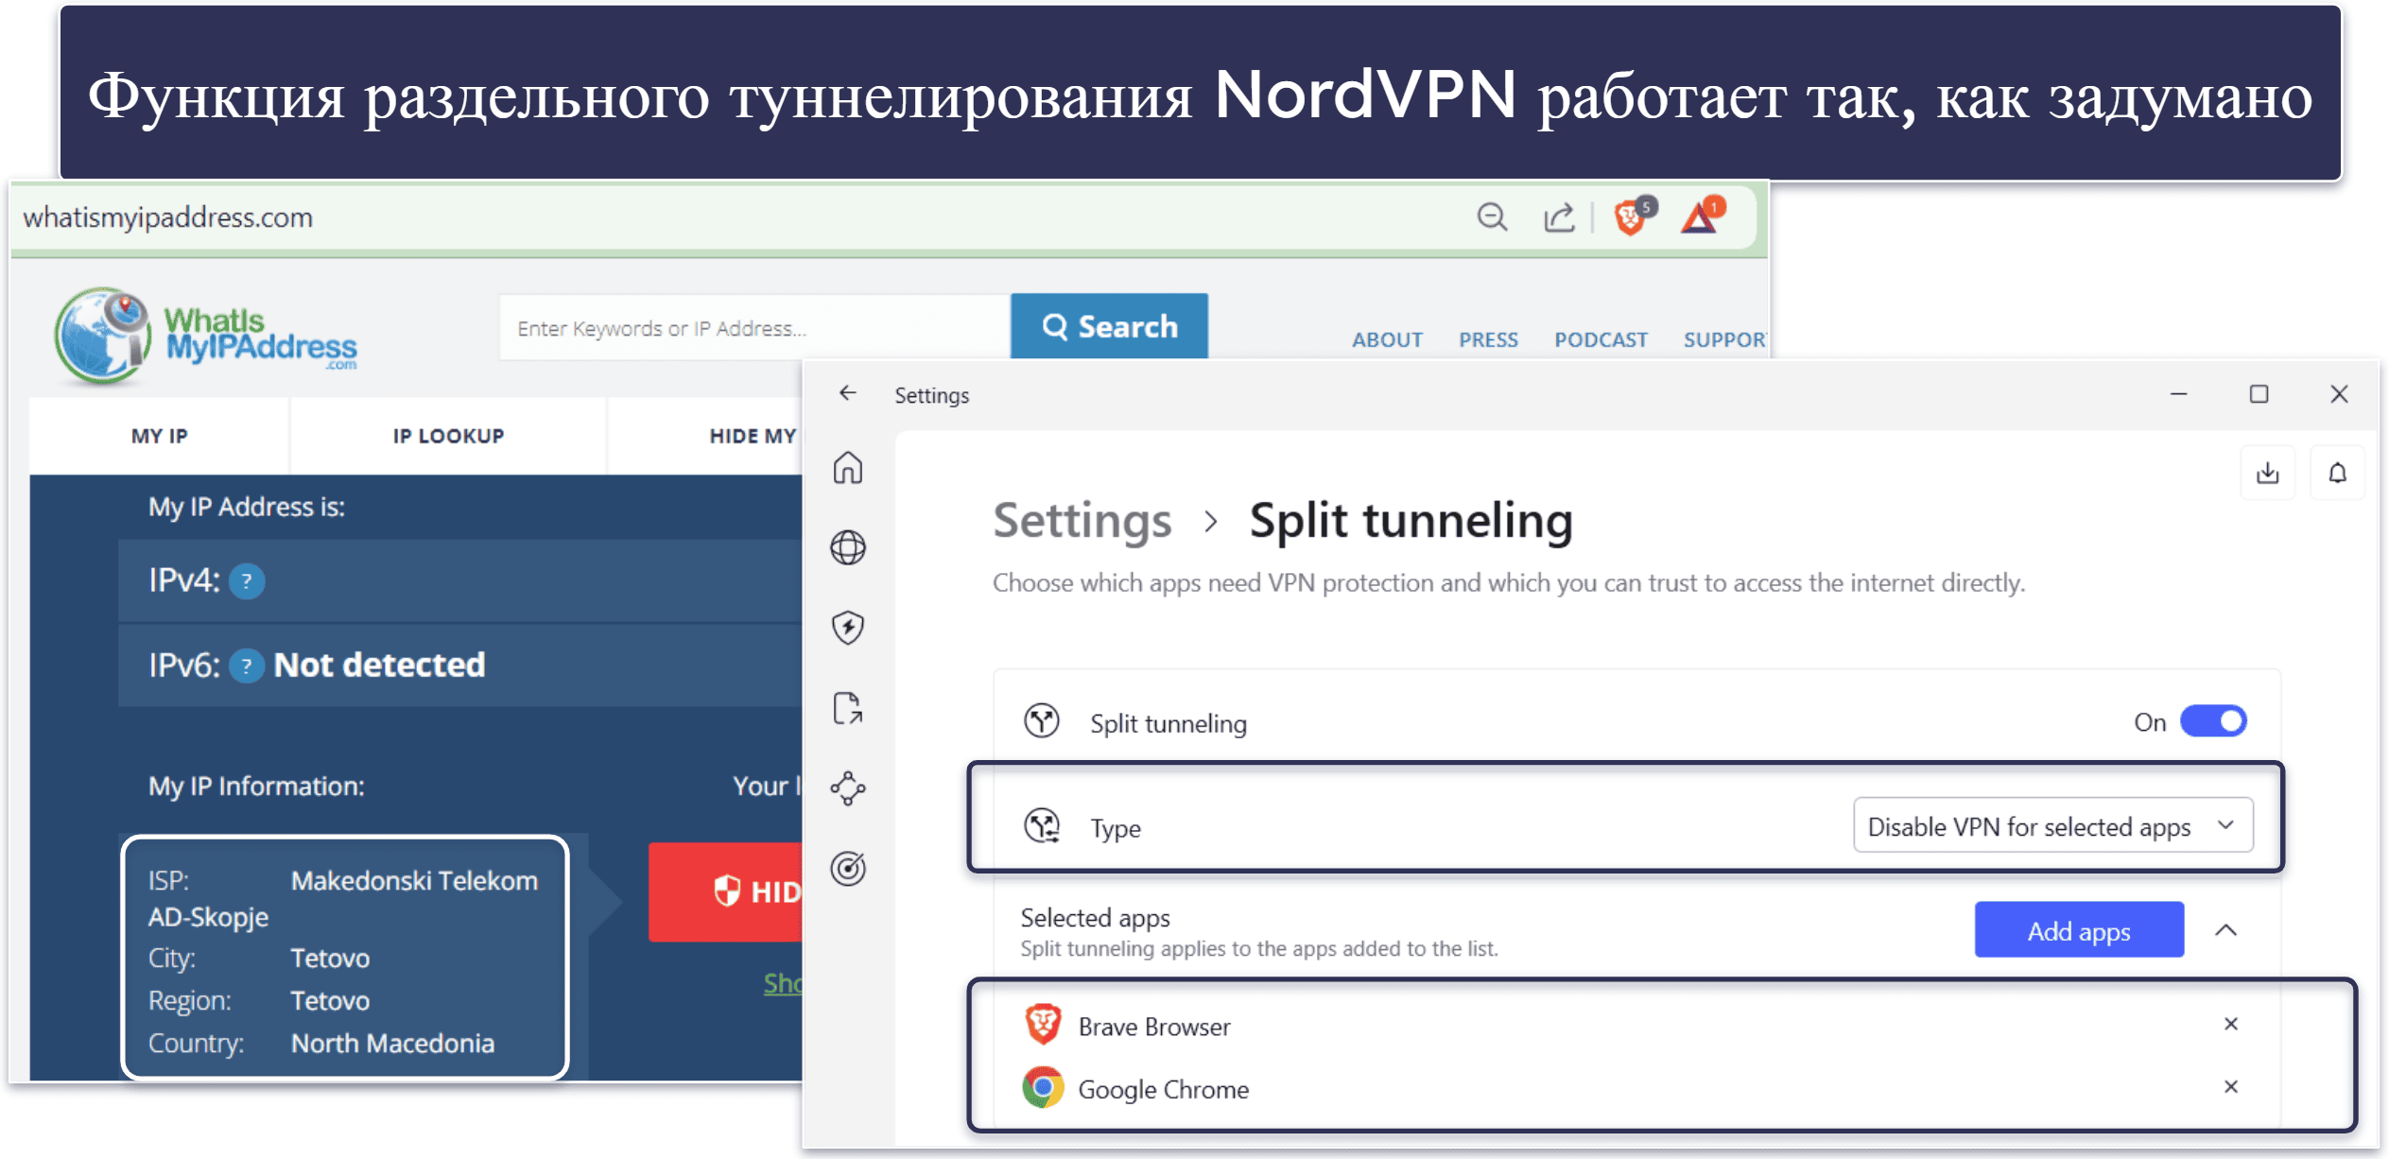This screenshot has width=2389, height=1159.
Task: Click the North Macedonia country value
Action: coord(392,1043)
